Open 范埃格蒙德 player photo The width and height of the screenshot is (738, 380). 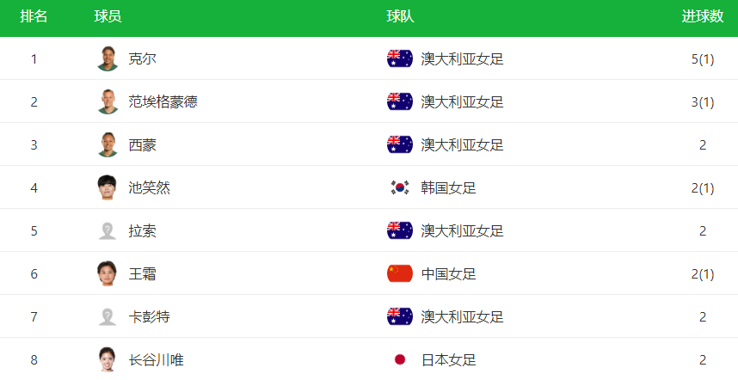[108, 101]
